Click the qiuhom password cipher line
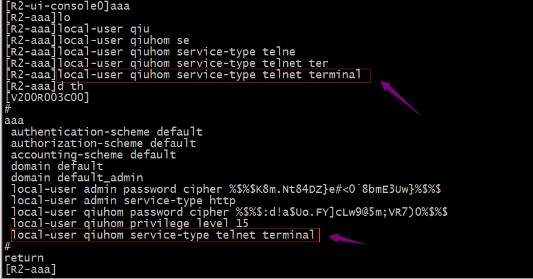 point(229,212)
